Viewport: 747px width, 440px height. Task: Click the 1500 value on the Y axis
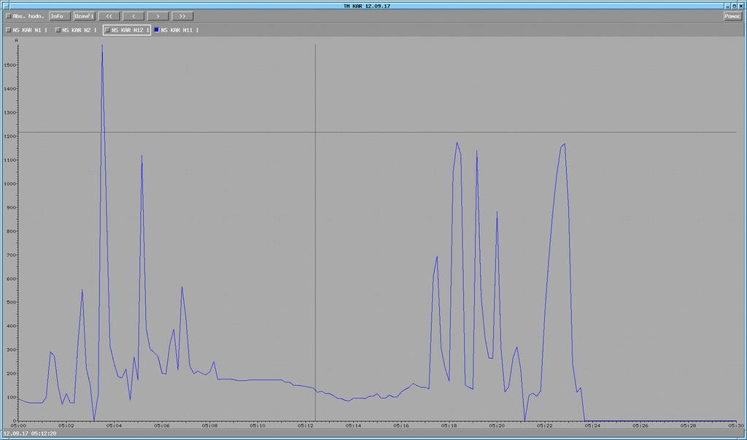pos(11,66)
